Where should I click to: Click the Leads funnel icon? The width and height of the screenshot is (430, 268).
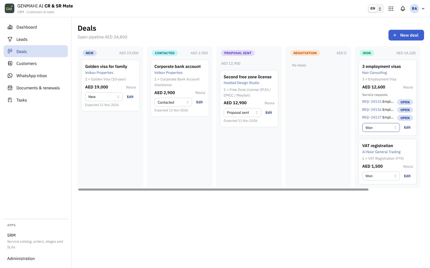tap(10, 39)
